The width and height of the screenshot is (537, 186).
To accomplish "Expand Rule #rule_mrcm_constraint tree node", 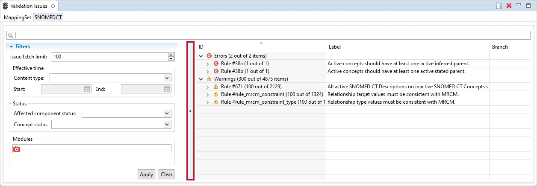I will 208,94.
